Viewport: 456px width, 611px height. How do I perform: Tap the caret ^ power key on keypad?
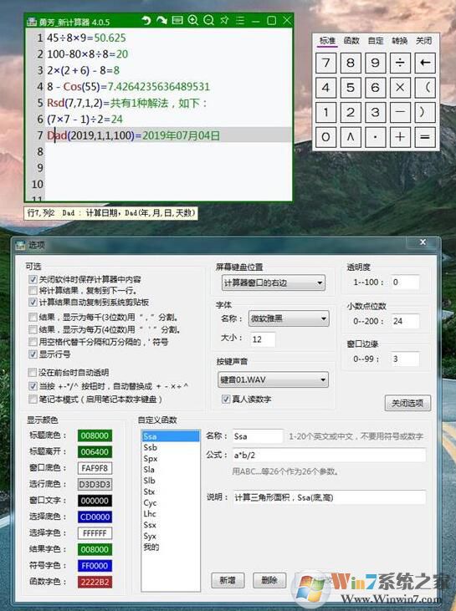pos(351,137)
